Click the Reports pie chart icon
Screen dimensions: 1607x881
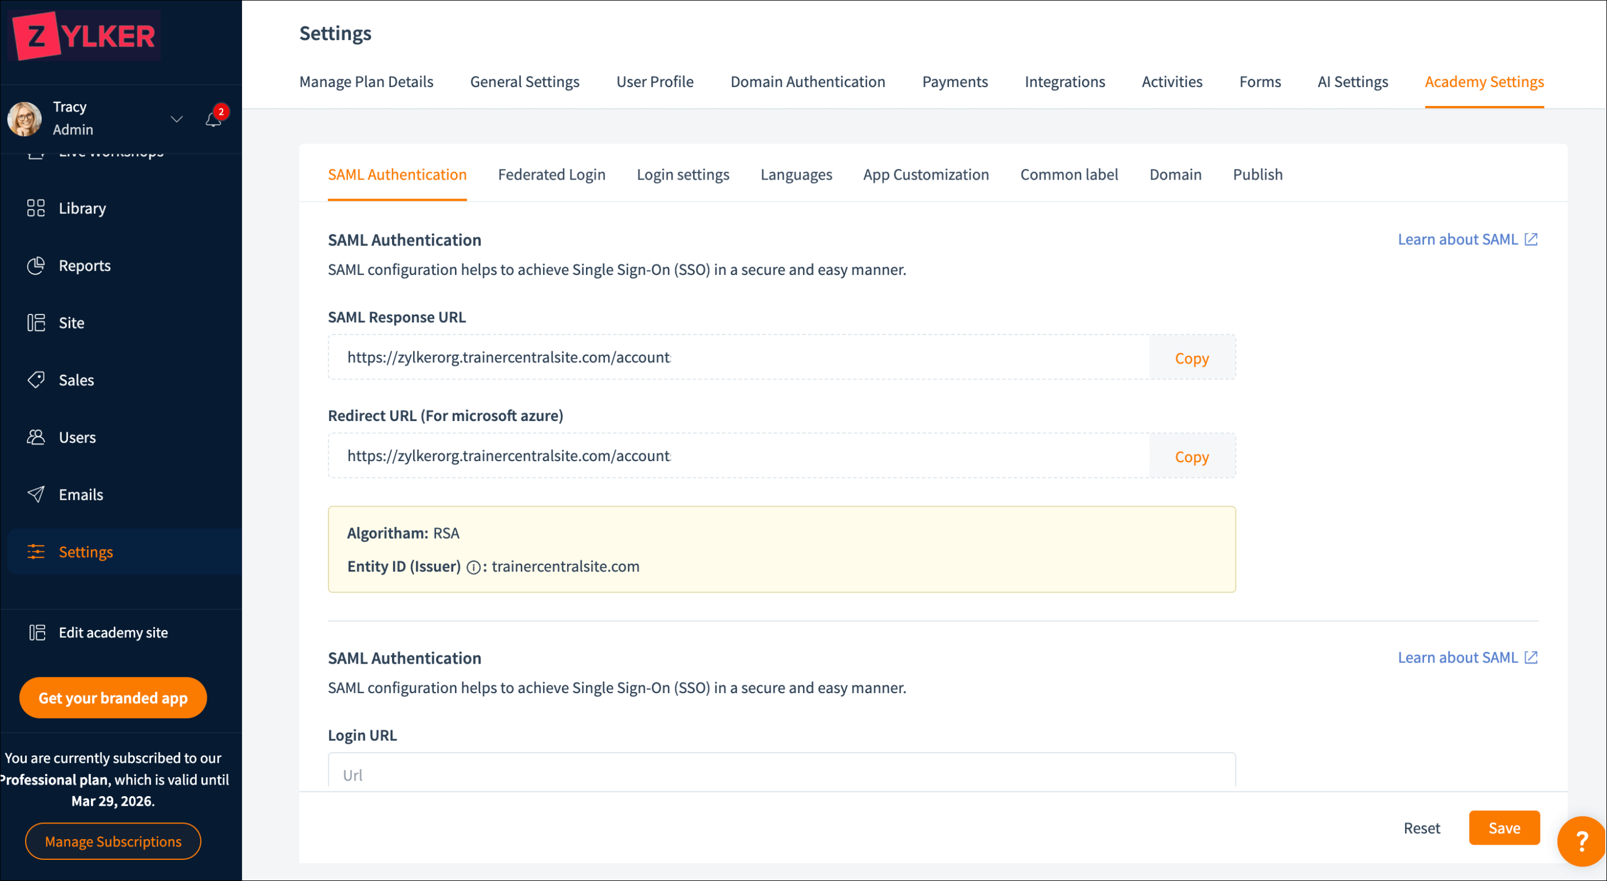pos(36,265)
